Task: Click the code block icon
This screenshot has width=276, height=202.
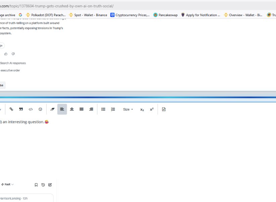Action: tap(31, 109)
